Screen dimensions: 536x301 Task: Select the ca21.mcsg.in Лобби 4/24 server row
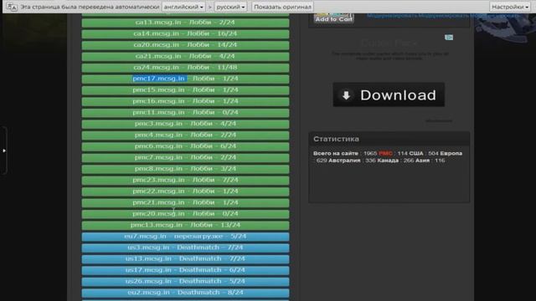point(185,56)
